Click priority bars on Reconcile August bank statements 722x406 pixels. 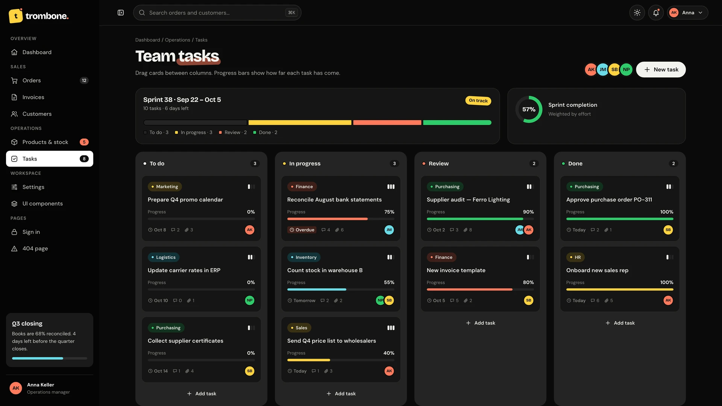(x=391, y=187)
